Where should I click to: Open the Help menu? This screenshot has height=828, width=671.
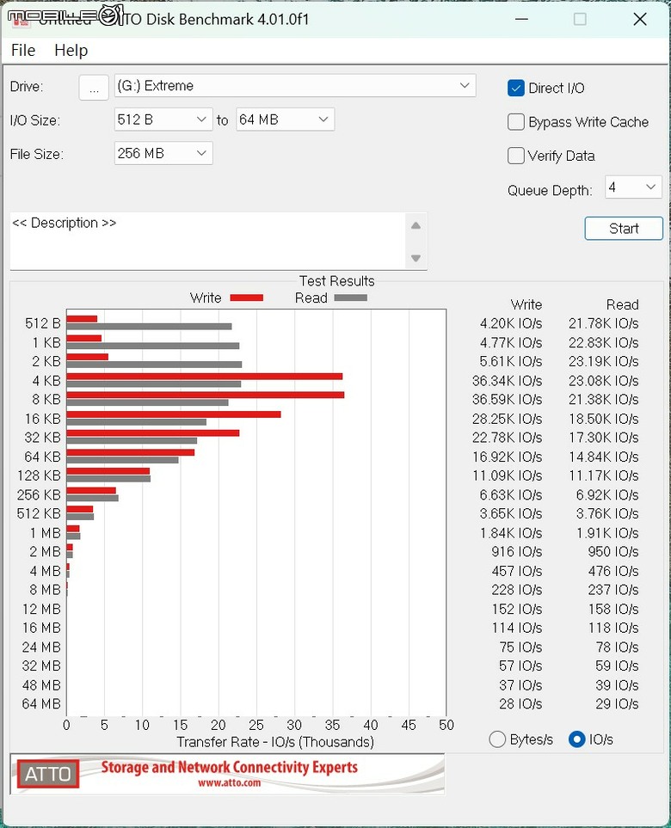pyautogui.click(x=71, y=50)
